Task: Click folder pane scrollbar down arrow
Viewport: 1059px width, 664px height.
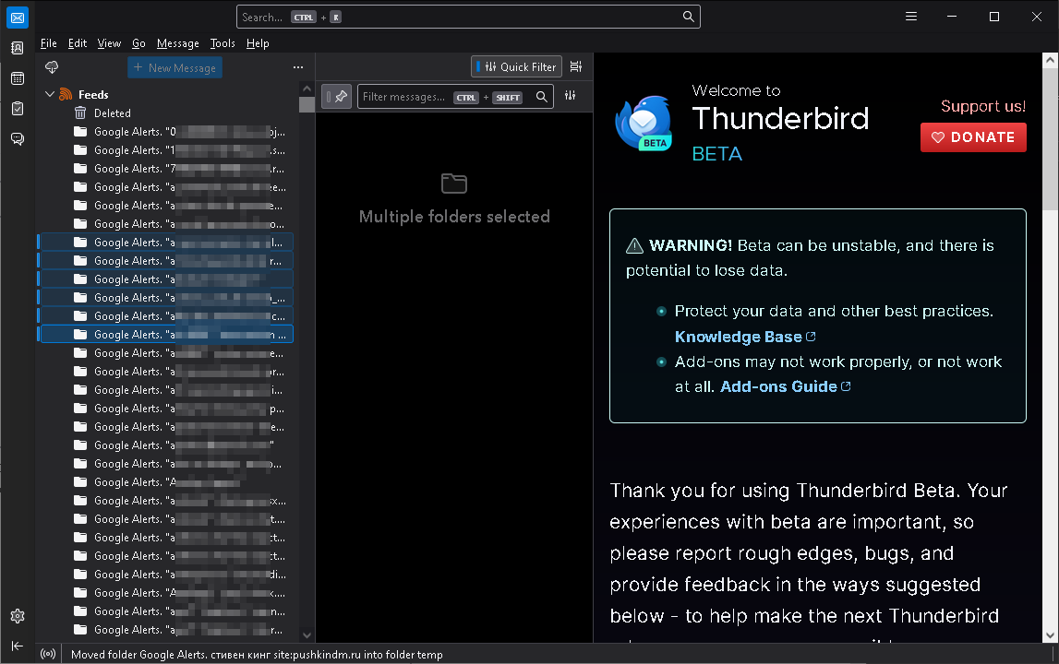Action: 307,635
